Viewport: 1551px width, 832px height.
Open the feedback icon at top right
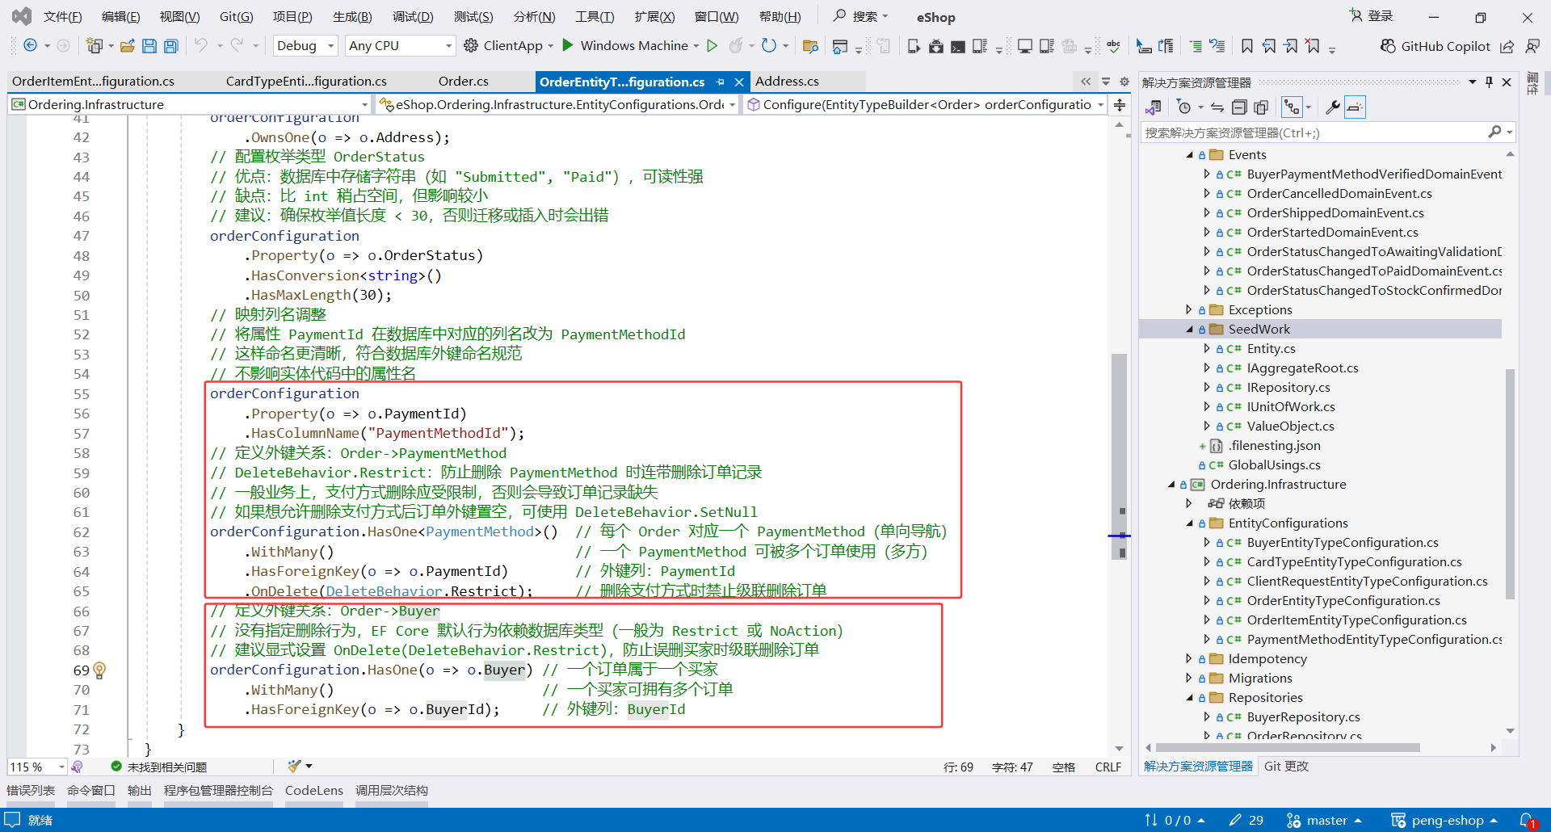click(x=1532, y=46)
